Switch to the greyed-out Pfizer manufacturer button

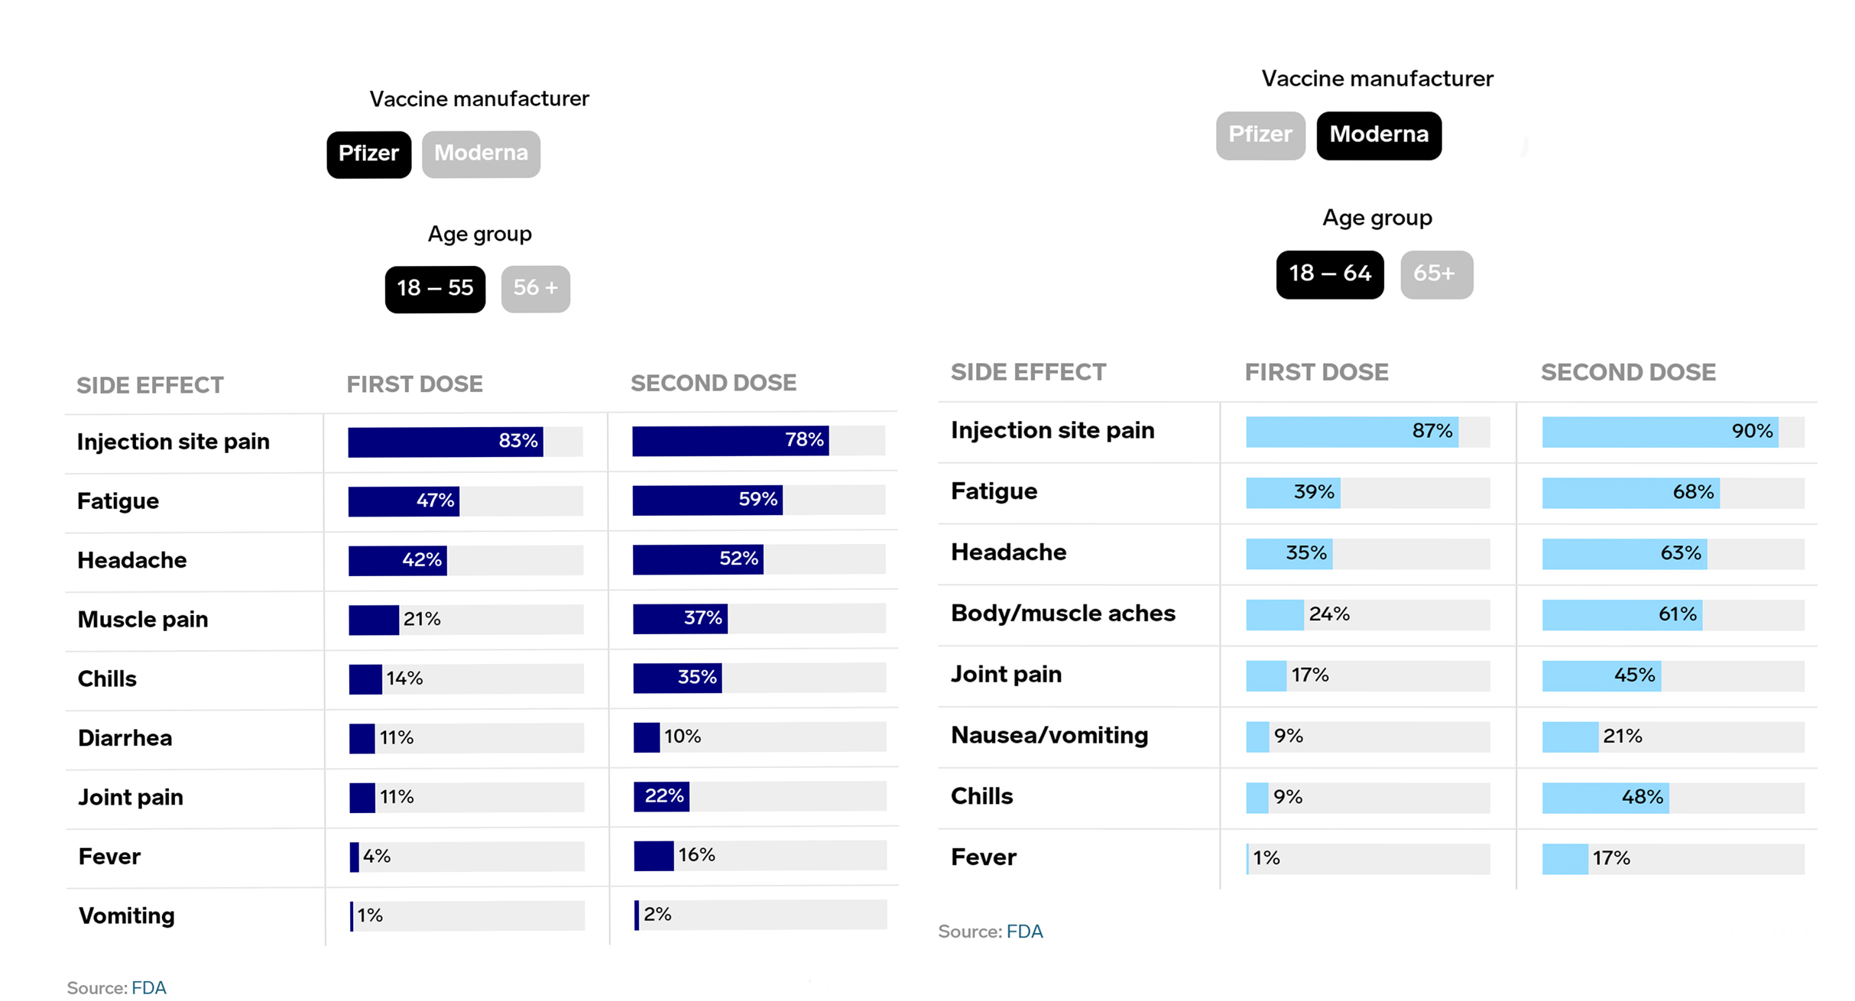point(1260,135)
